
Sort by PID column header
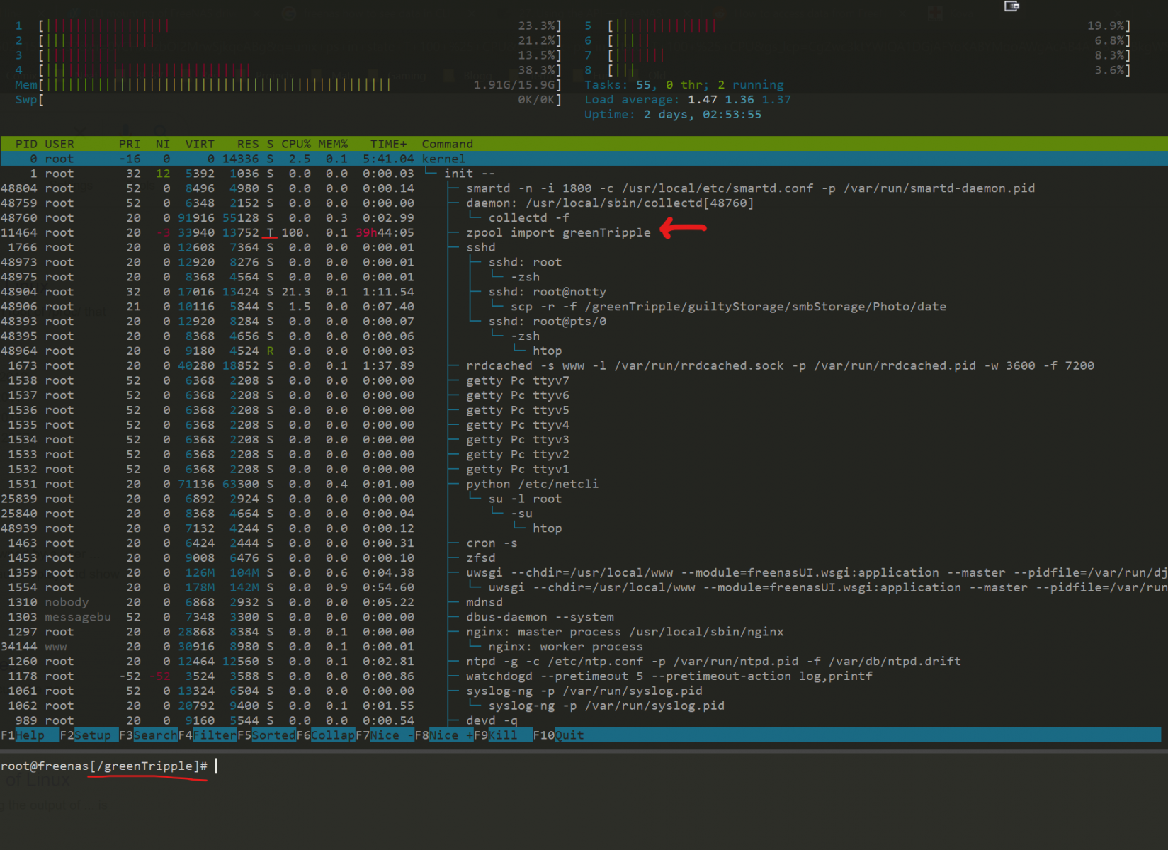[26, 144]
